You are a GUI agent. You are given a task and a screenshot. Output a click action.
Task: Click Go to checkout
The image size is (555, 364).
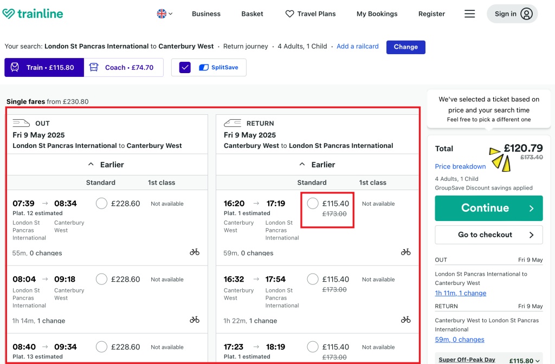[489, 235]
